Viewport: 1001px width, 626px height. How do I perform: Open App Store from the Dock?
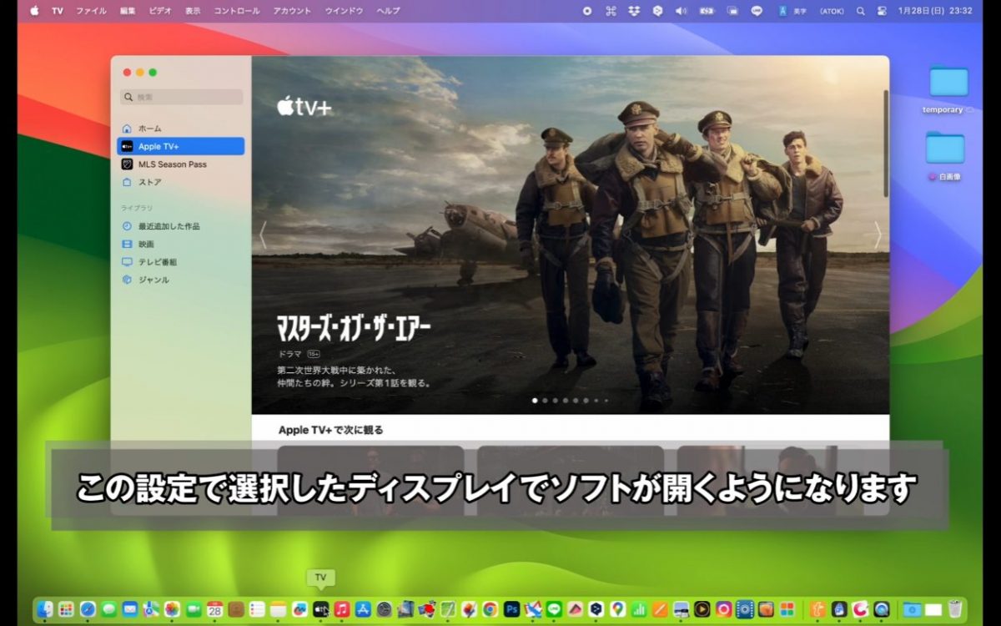tap(363, 609)
